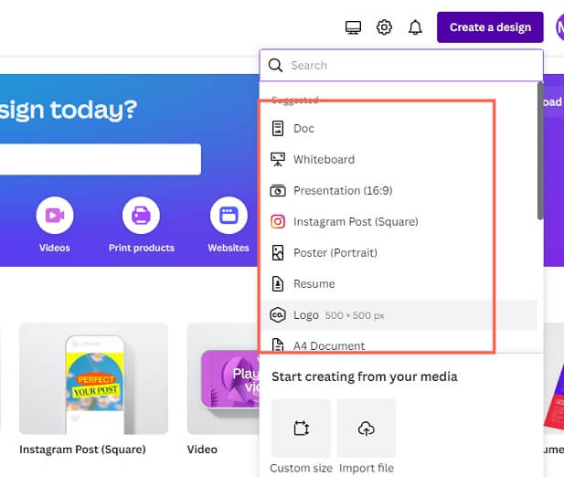This screenshot has height=477, width=564.
Task: Click the Print products label
Action: [x=142, y=248]
